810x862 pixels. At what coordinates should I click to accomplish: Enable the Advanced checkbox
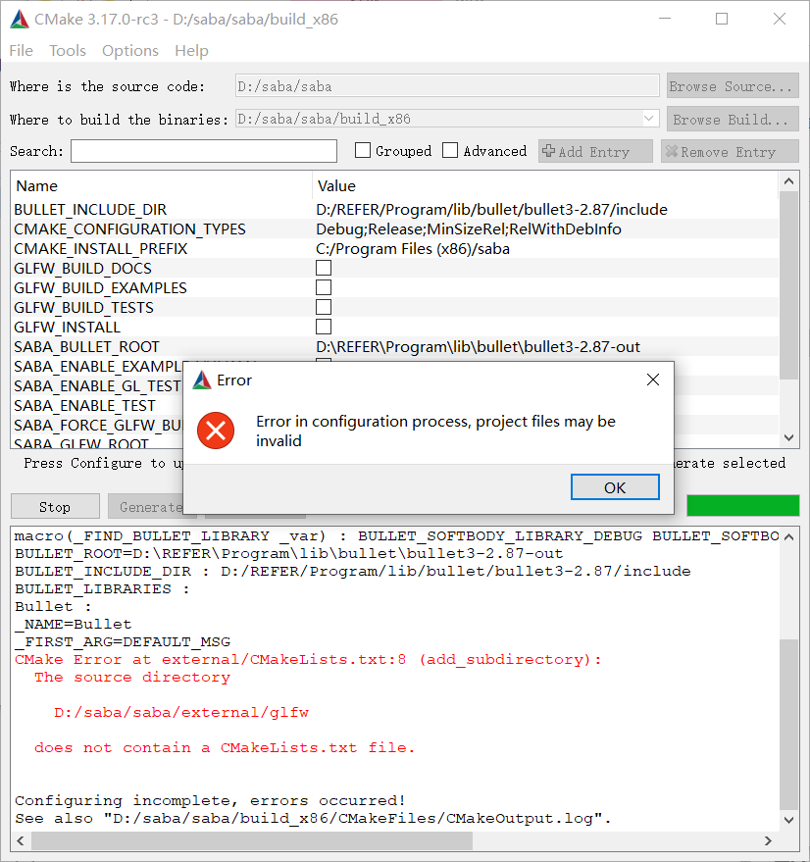click(x=450, y=151)
